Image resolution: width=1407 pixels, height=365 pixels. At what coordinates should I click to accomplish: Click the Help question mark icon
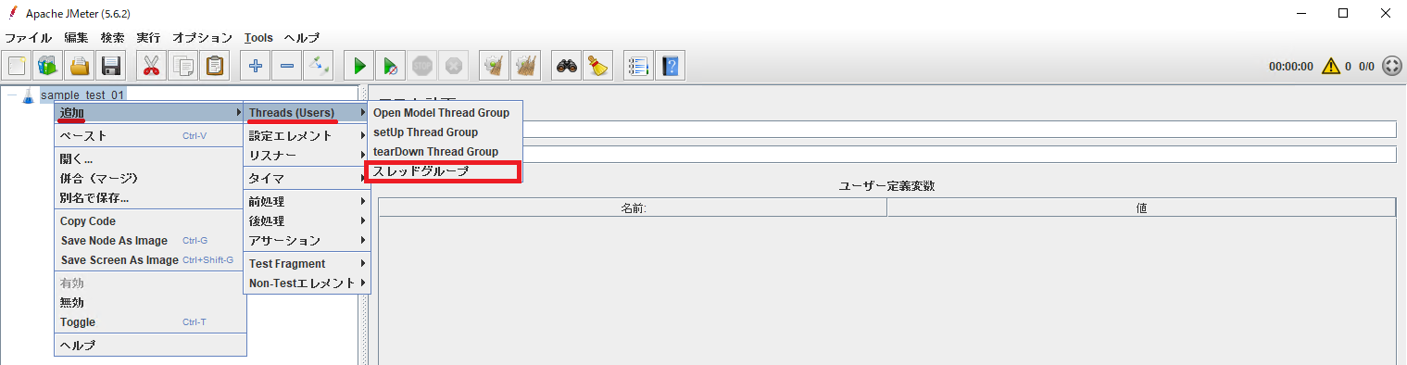(670, 66)
